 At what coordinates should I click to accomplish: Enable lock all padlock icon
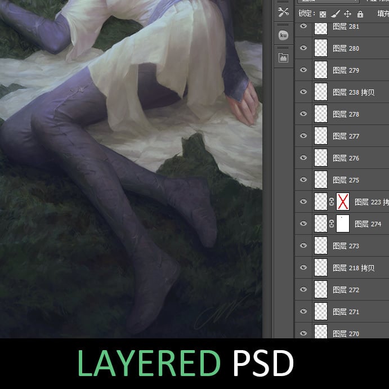point(360,14)
